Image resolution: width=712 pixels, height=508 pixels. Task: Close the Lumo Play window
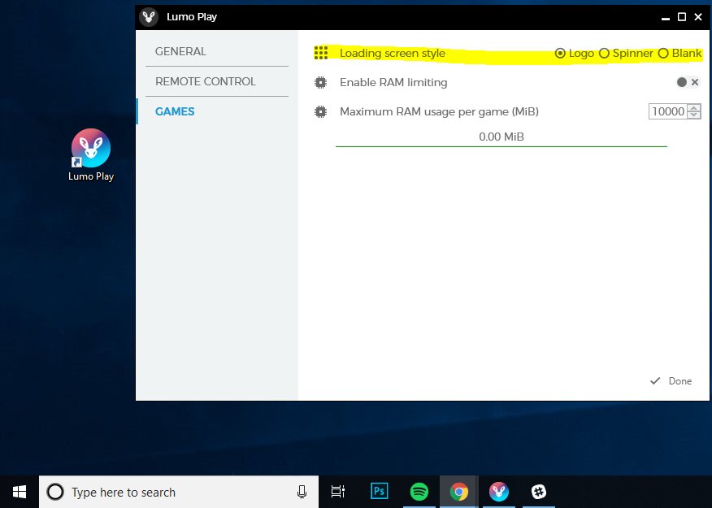coord(698,17)
